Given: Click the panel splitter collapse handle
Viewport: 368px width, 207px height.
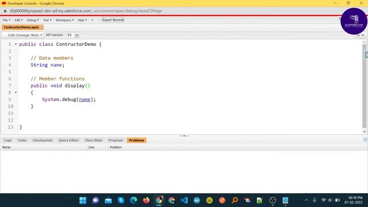Looking at the screenshot, I should 184,136.
